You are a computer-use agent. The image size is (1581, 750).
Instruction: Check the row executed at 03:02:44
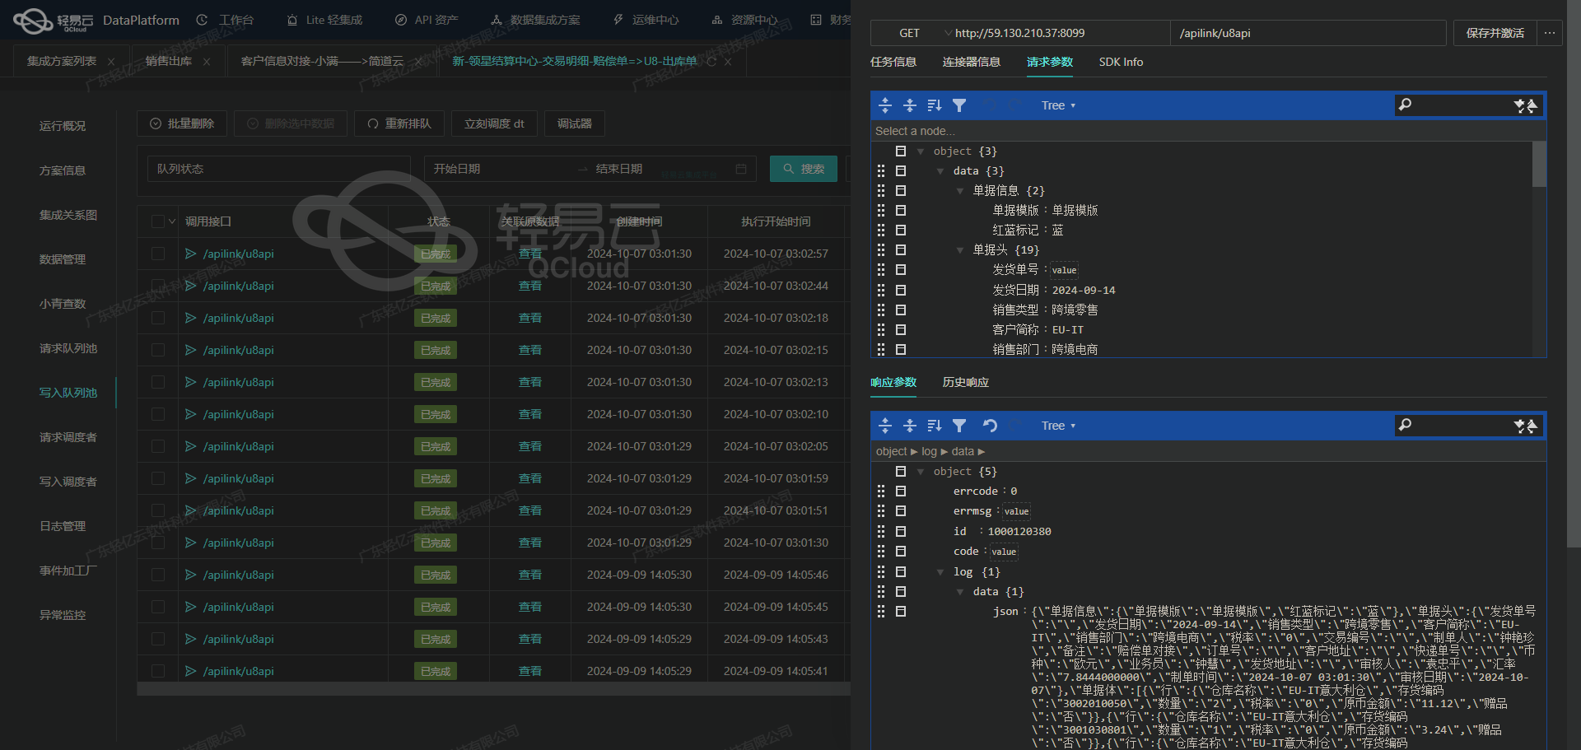click(158, 286)
